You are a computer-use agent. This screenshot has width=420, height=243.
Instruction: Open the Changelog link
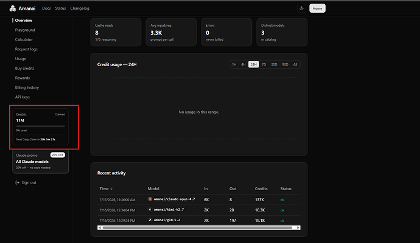[80, 9]
